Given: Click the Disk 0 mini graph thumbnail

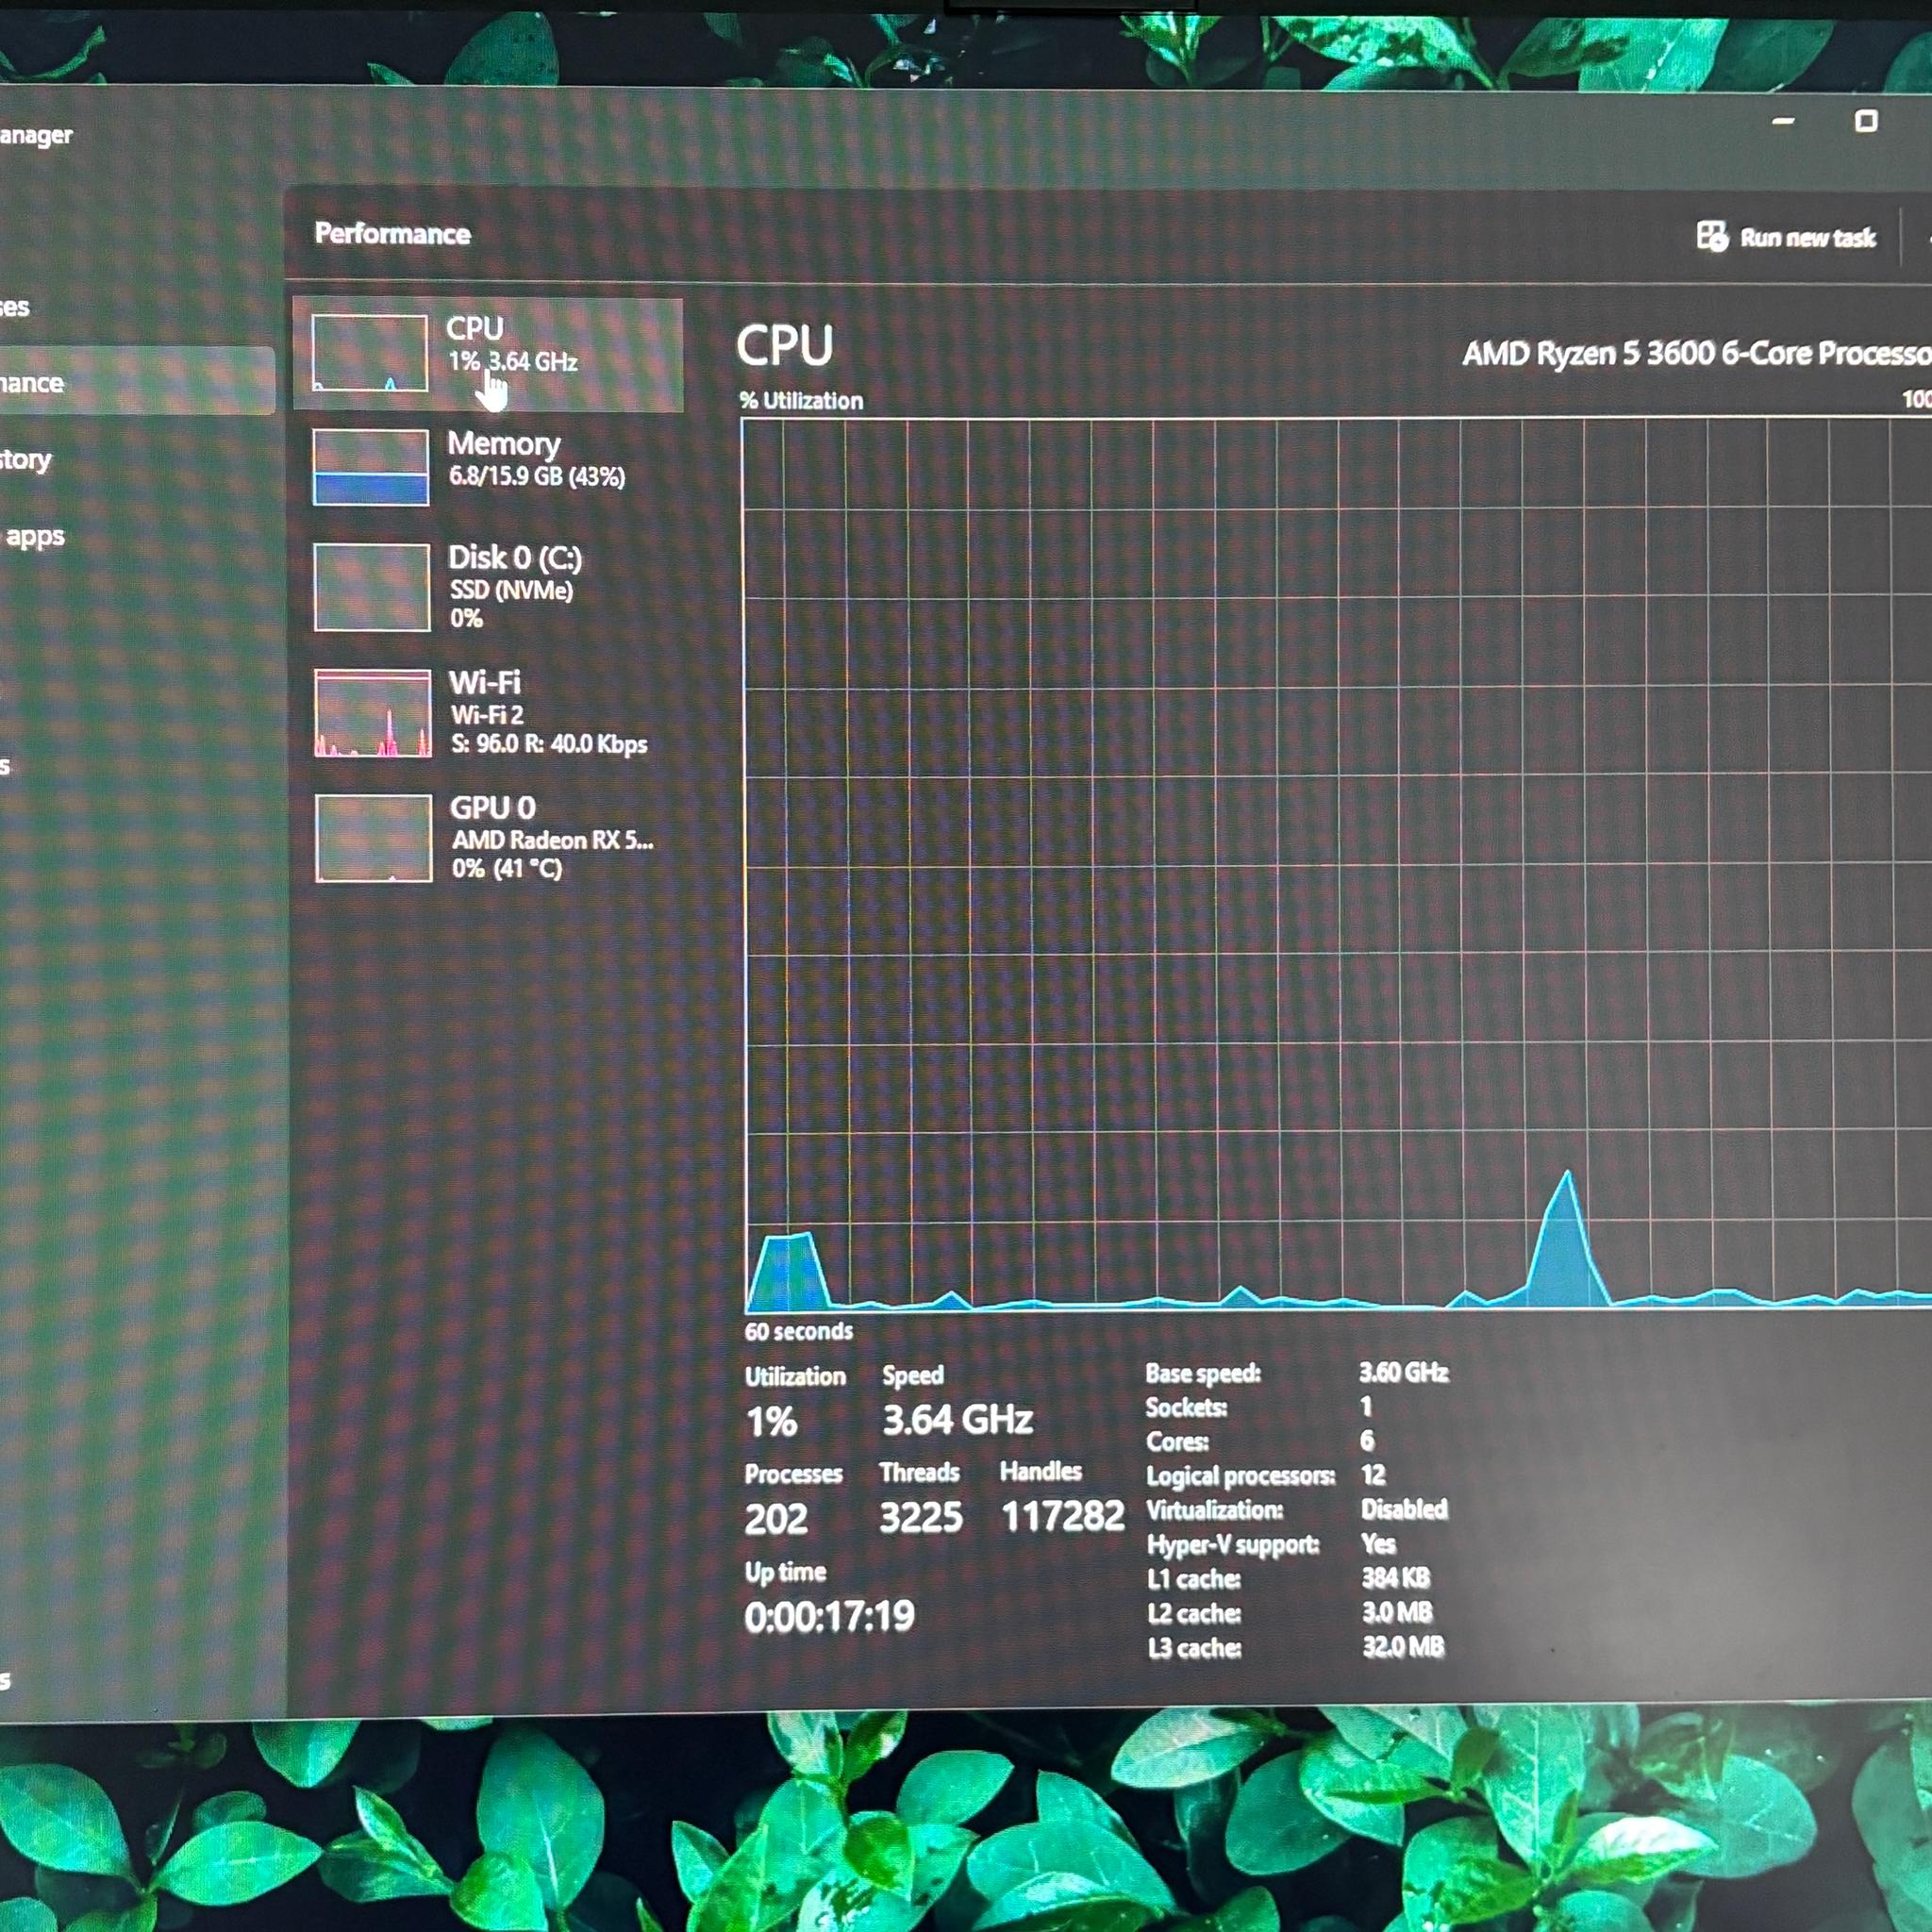Looking at the screenshot, I should pos(372,587).
